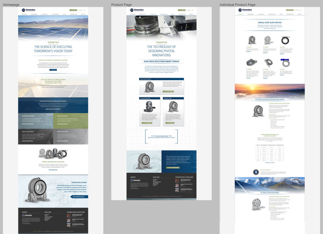The width and height of the screenshot is (323, 234).
Task: Select the Homepage frame label
Action: tap(11, 5)
